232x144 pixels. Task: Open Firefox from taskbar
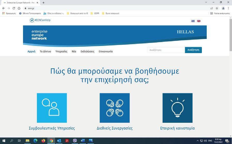(43, 141)
